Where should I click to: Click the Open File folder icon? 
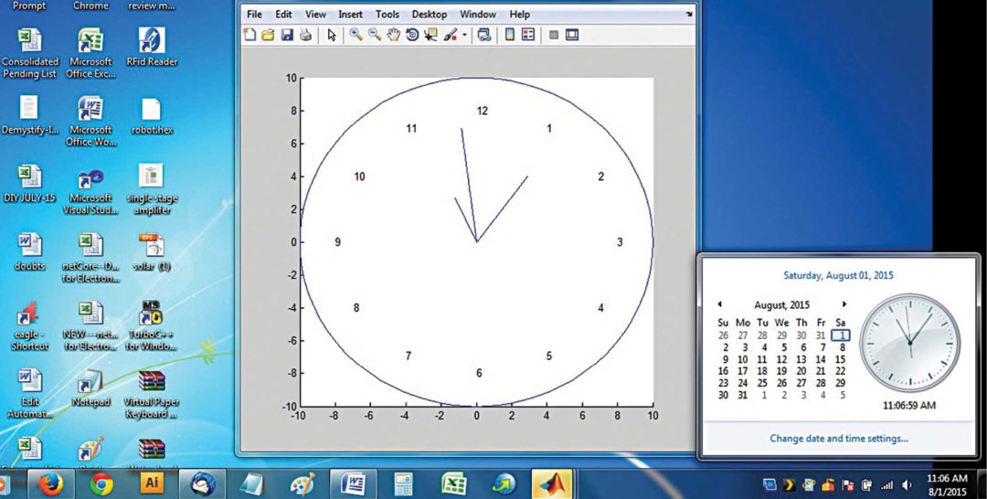pos(268,35)
